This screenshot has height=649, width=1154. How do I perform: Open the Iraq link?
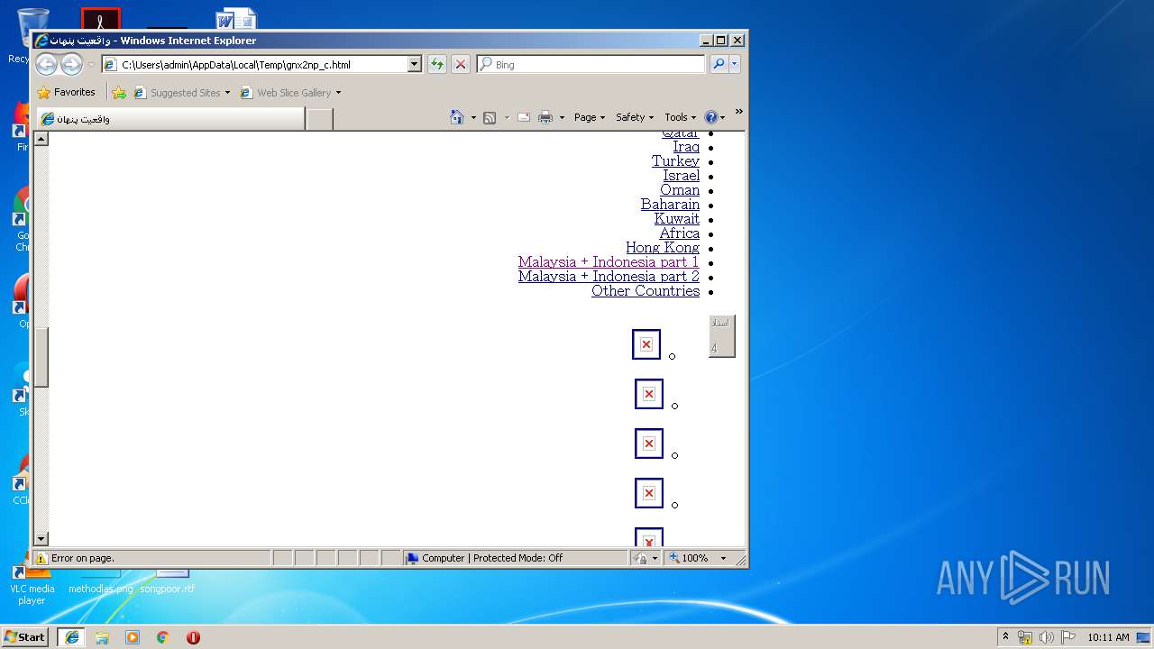coord(686,146)
